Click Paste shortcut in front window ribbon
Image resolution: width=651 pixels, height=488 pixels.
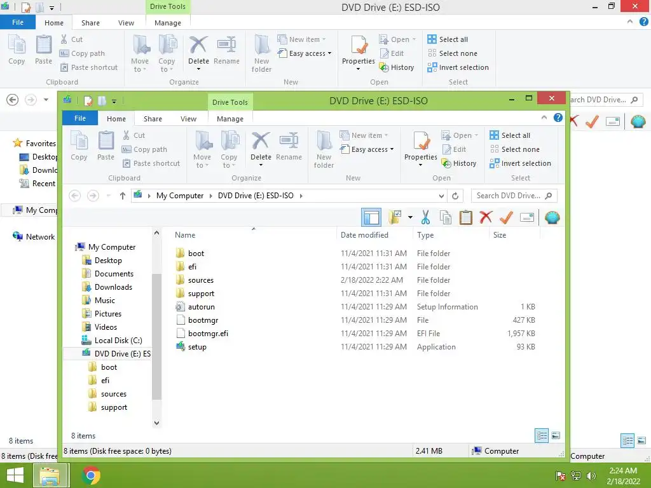click(151, 163)
